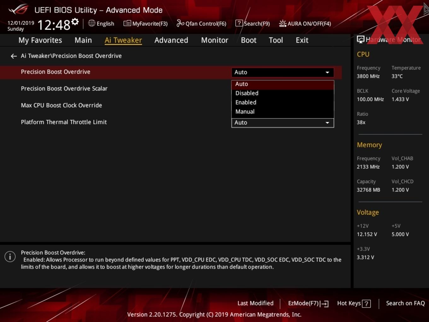Go back using the left arrow icon
The height and width of the screenshot is (322, 429).
tap(14, 56)
